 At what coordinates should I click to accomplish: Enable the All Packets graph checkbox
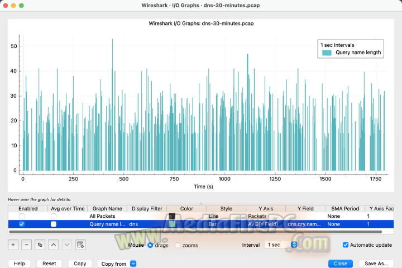click(x=22, y=216)
